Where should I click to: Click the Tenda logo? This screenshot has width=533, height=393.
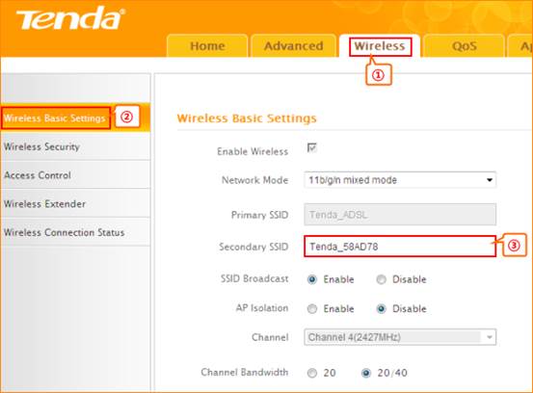coord(70,19)
